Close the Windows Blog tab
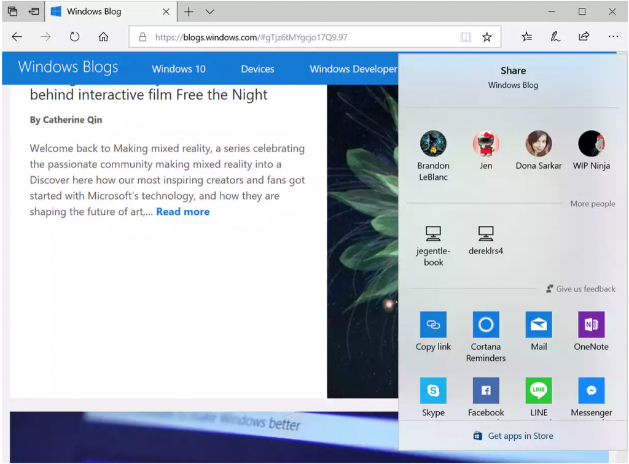Image resolution: width=629 pixels, height=464 pixels. click(166, 12)
